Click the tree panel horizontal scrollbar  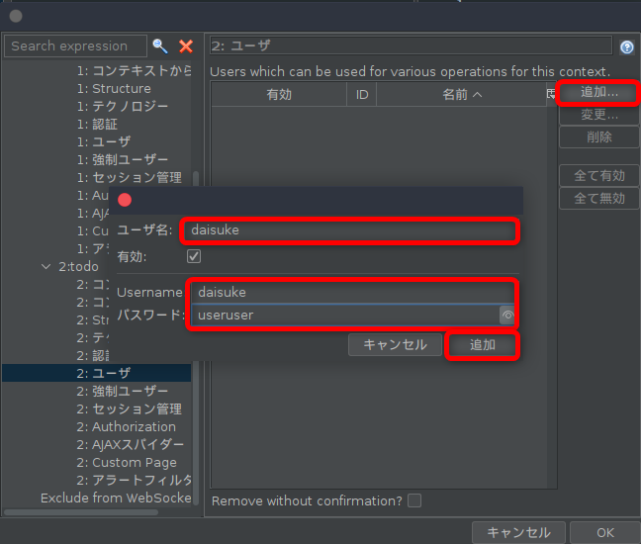pos(81,512)
